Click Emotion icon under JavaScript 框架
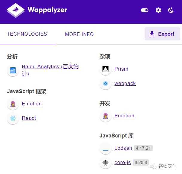The image size is (182, 174). coord(13,104)
